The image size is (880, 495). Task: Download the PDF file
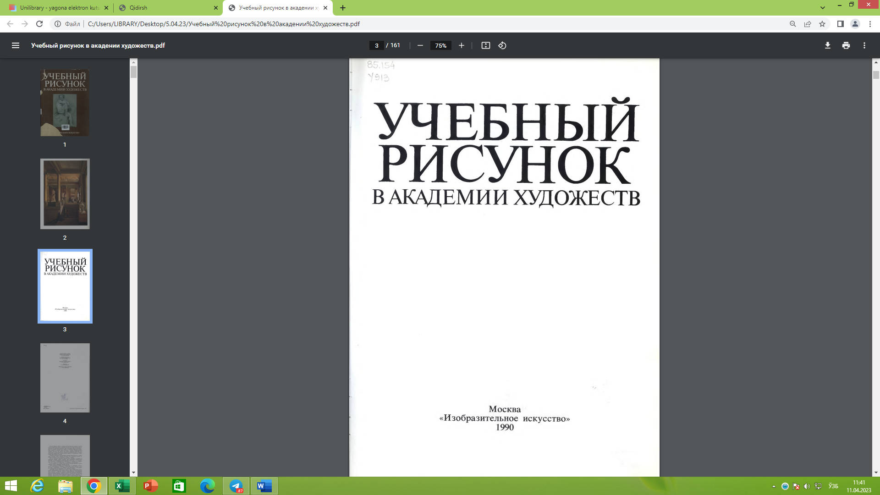pos(827,45)
